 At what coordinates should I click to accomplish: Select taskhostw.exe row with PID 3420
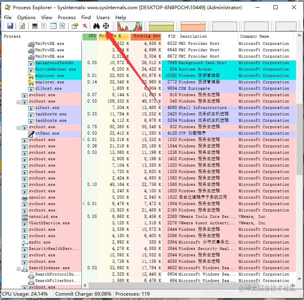(x=149, y=114)
